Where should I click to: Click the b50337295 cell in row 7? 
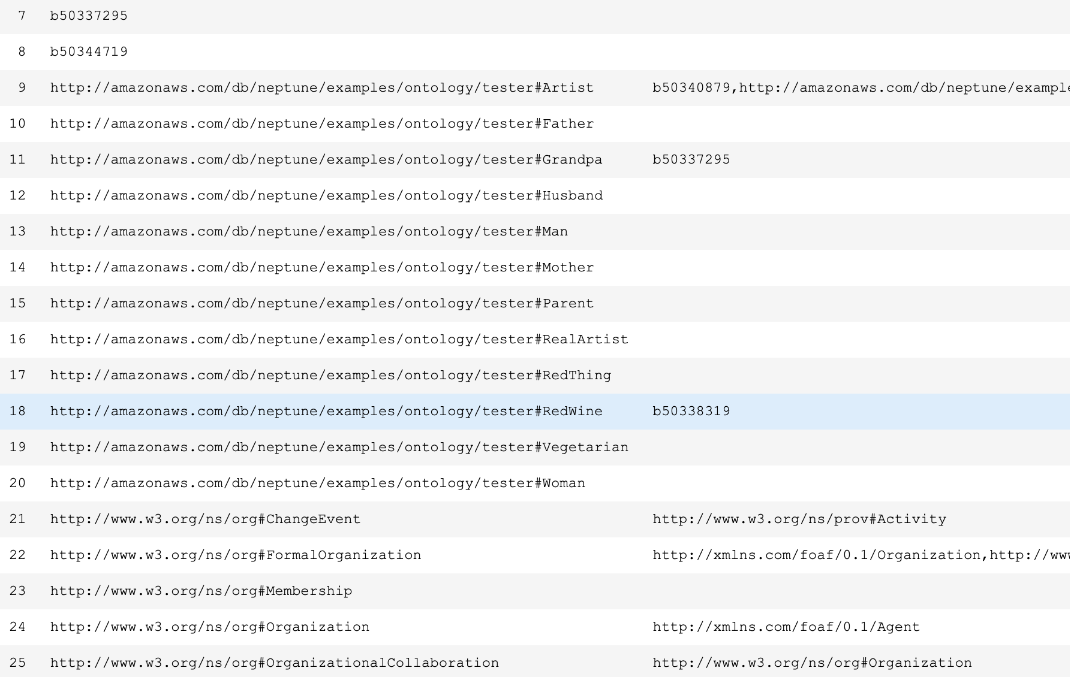pyautogui.click(x=89, y=16)
